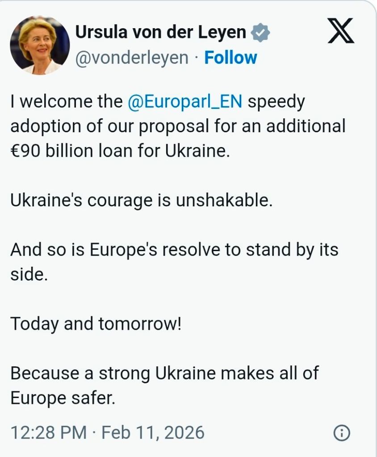Open the @vonderleyen handle link
377x457 pixels.
132,58
